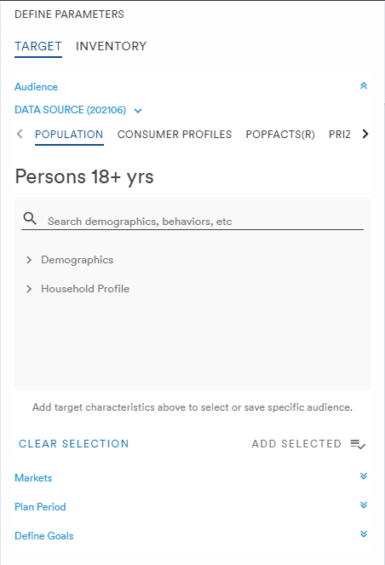Screen dimensions: 385x565
Task: Expand Markets using double-down chevron
Action: 364,476
